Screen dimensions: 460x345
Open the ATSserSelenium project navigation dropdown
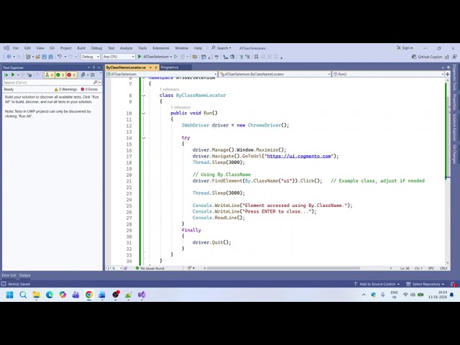161,74
